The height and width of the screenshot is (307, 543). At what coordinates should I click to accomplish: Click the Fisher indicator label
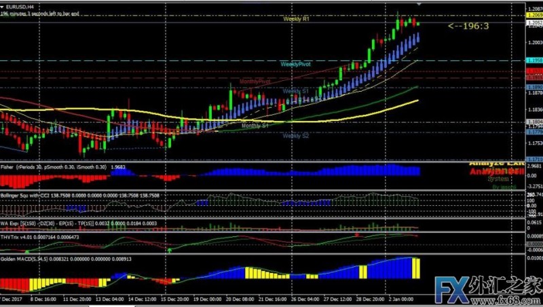coord(63,167)
